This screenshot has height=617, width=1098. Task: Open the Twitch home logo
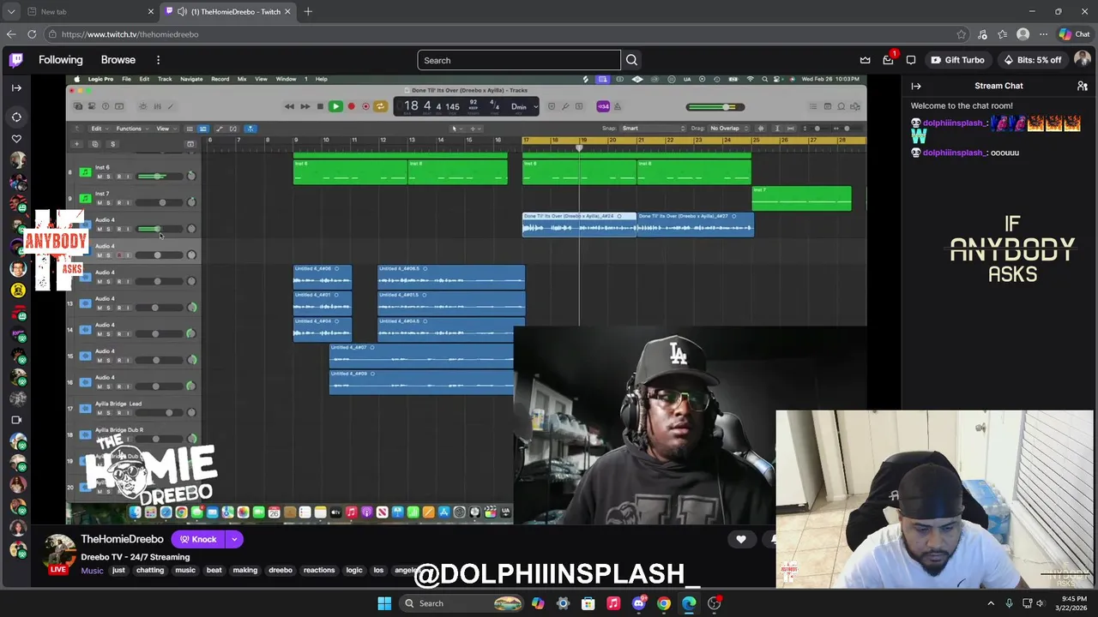coord(16,60)
